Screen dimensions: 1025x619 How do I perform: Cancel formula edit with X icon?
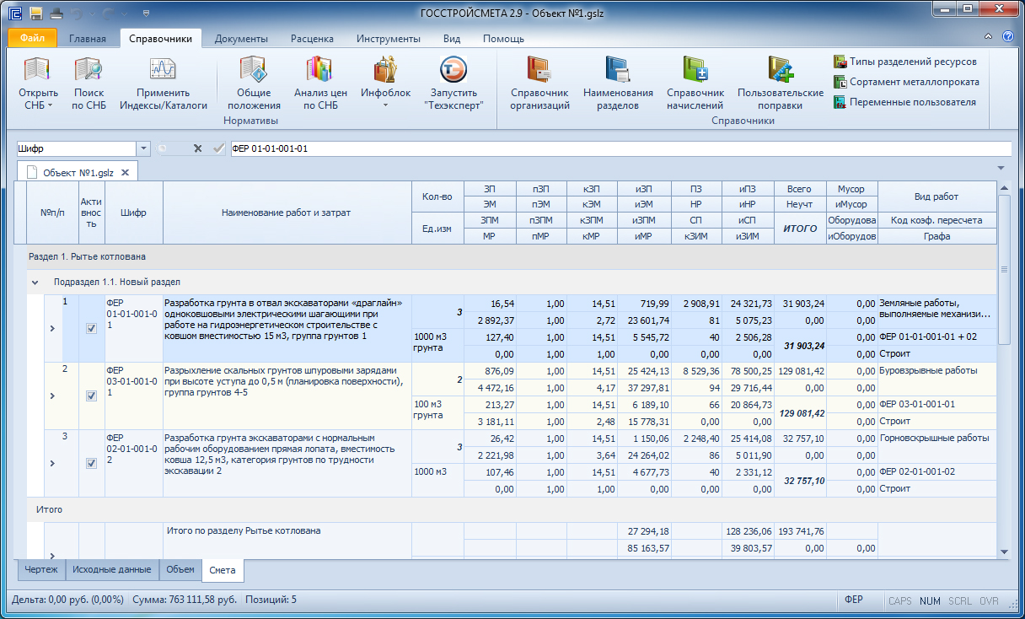click(x=198, y=148)
